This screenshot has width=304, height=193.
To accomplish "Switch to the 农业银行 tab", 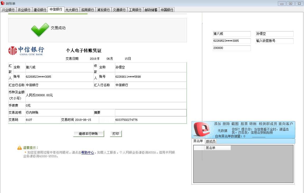I will pos(24,10).
